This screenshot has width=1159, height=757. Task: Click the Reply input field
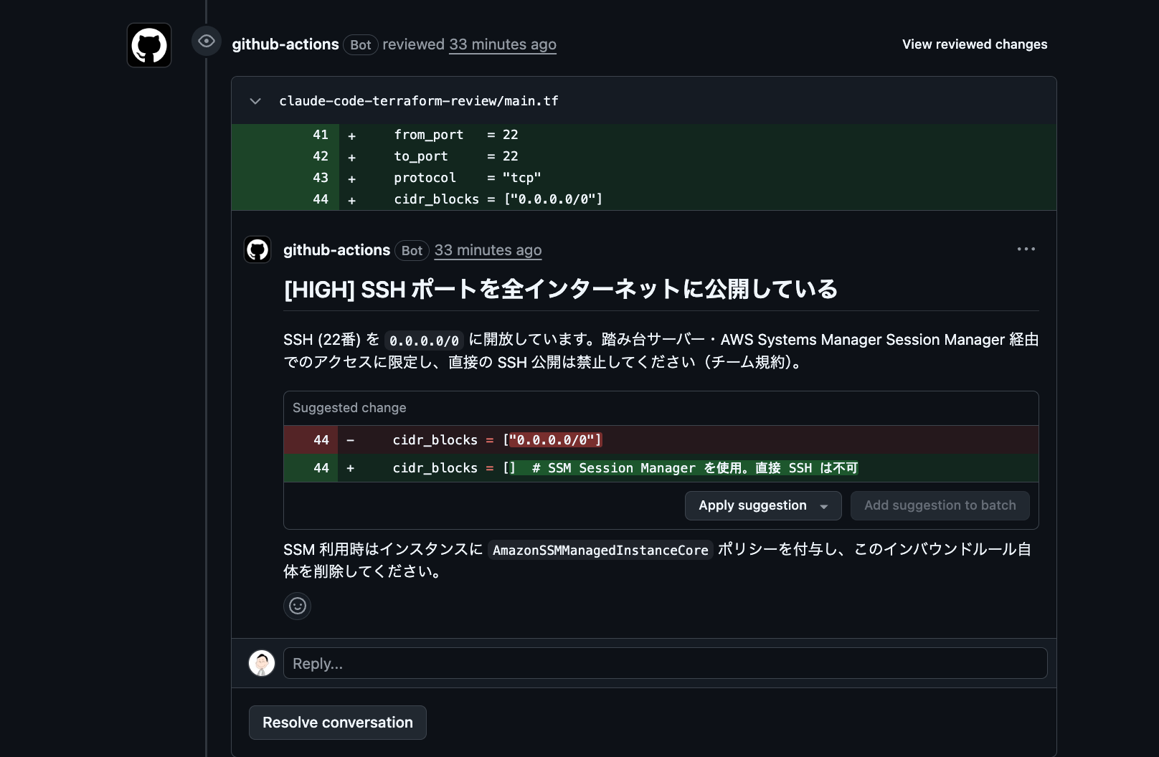pyautogui.click(x=666, y=663)
